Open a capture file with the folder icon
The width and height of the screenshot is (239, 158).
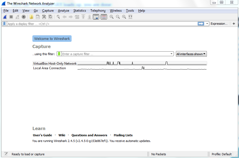pyautogui.click(x=31, y=17)
